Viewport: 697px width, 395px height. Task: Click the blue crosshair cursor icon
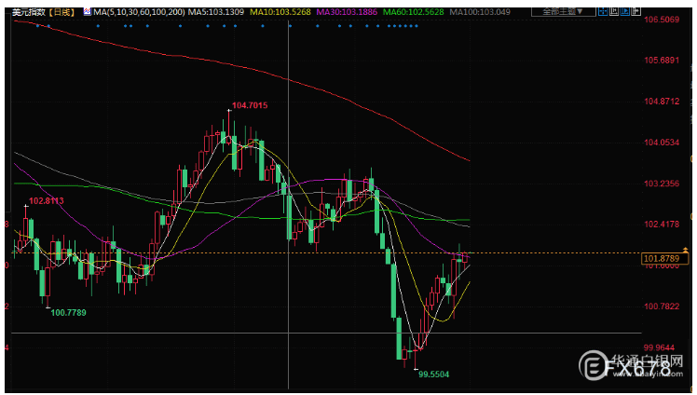click(603, 11)
